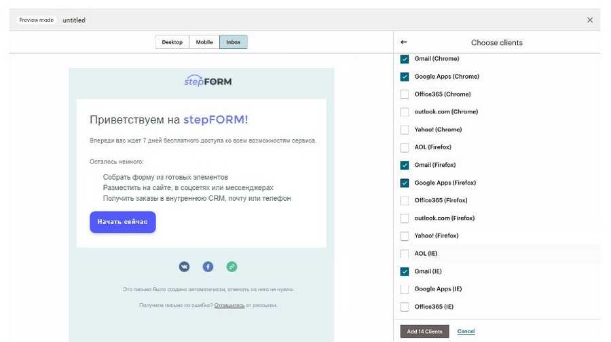Go back using the left arrow
Image resolution: width=611 pixels, height=342 pixels.
pos(404,42)
